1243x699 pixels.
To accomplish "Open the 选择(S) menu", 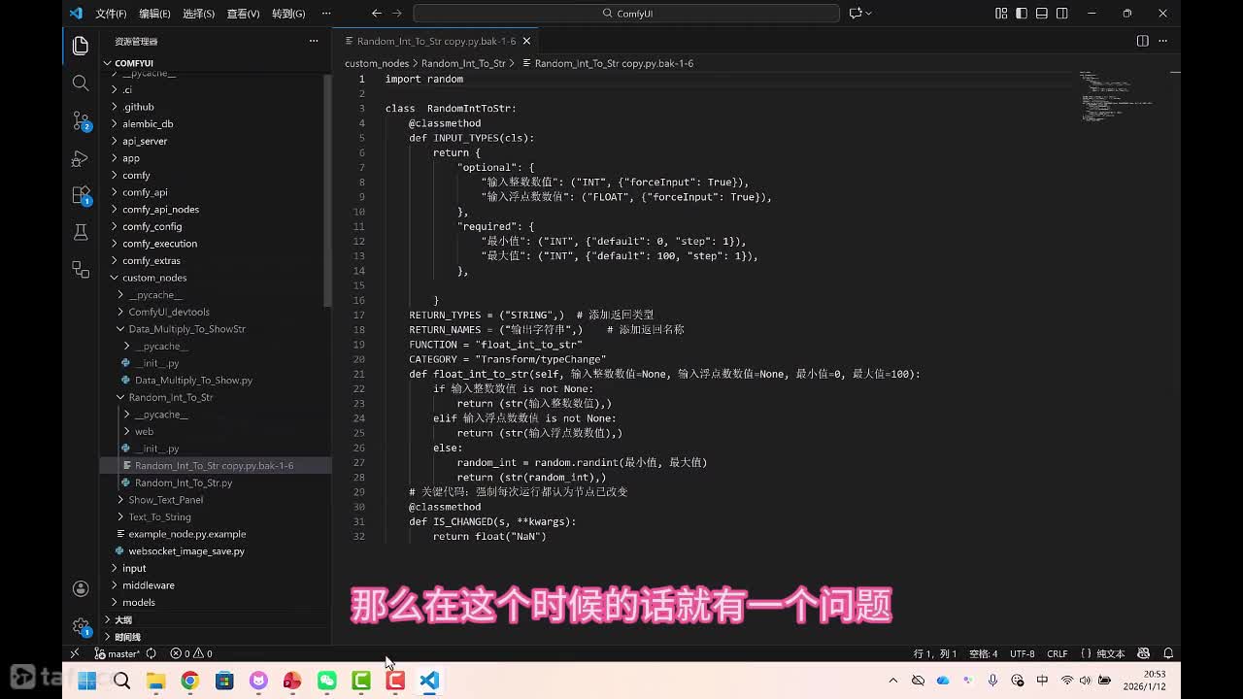I will point(198,14).
